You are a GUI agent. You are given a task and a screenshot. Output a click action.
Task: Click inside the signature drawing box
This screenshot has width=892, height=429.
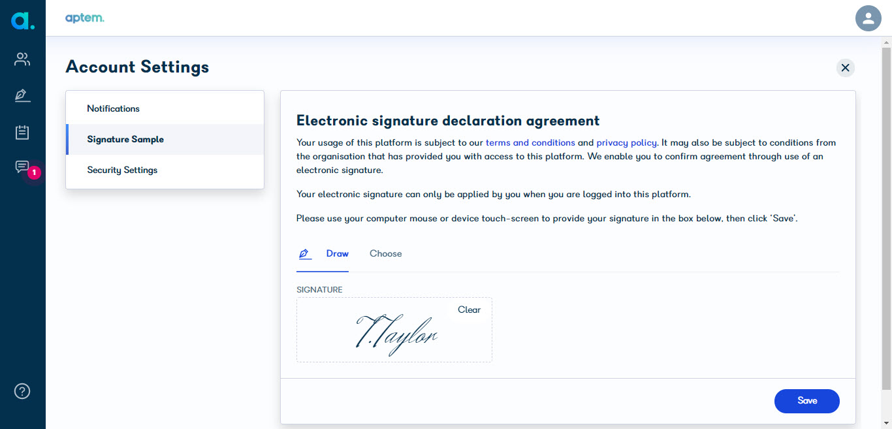394,330
